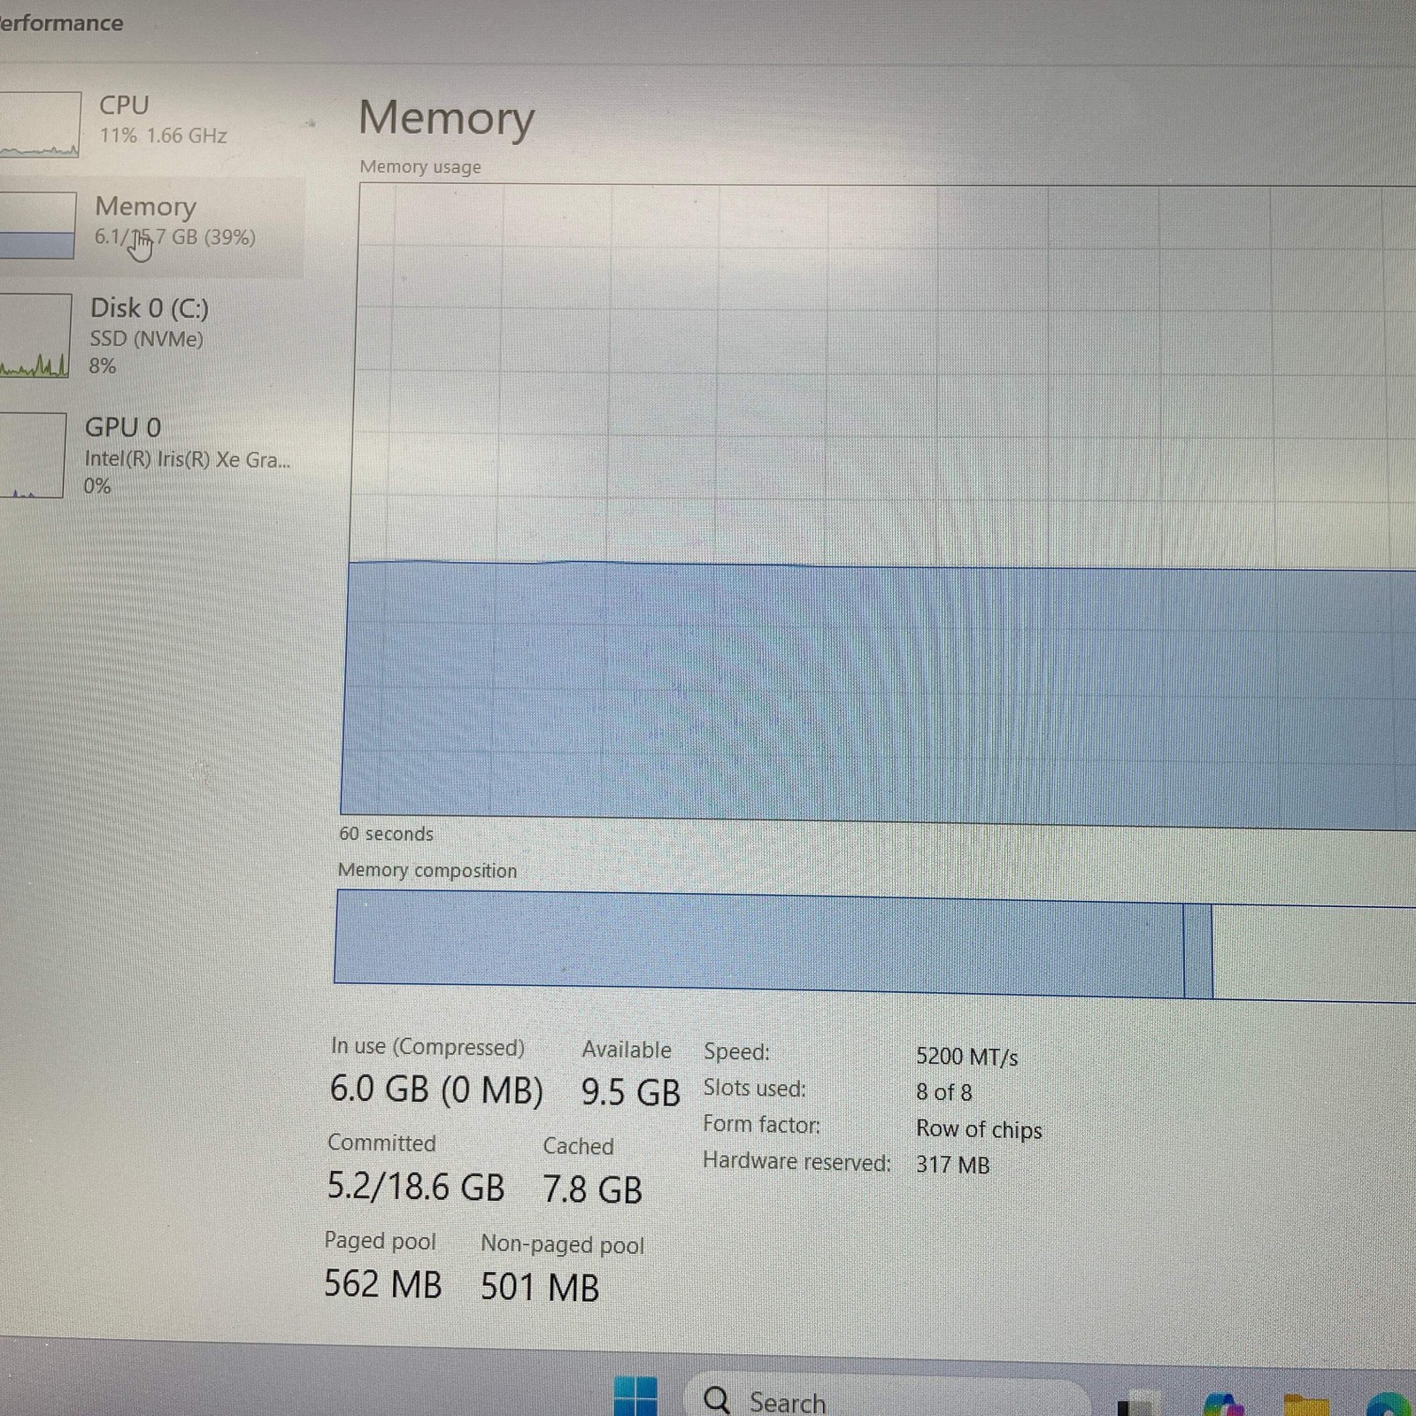The width and height of the screenshot is (1416, 1416).
Task: Click the 'In use (Compressed)' label
Action: (x=427, y=1047)
